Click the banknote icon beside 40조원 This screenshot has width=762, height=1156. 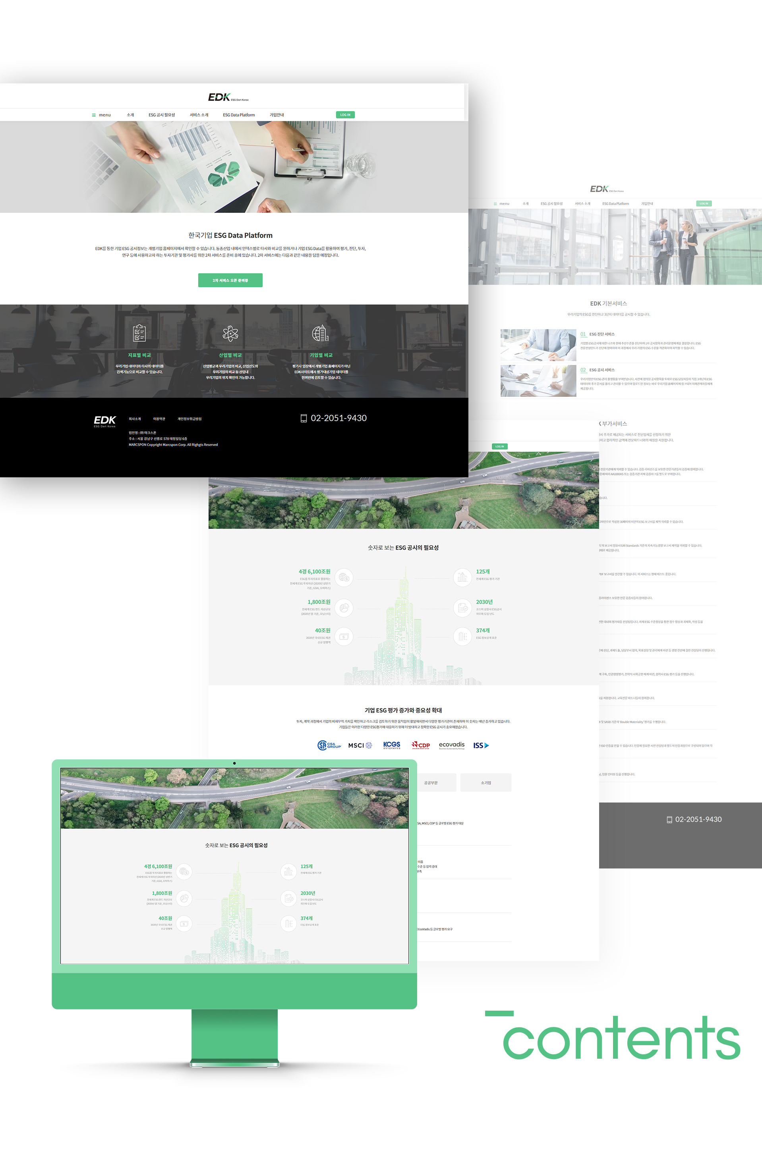[x=344, y=636]
